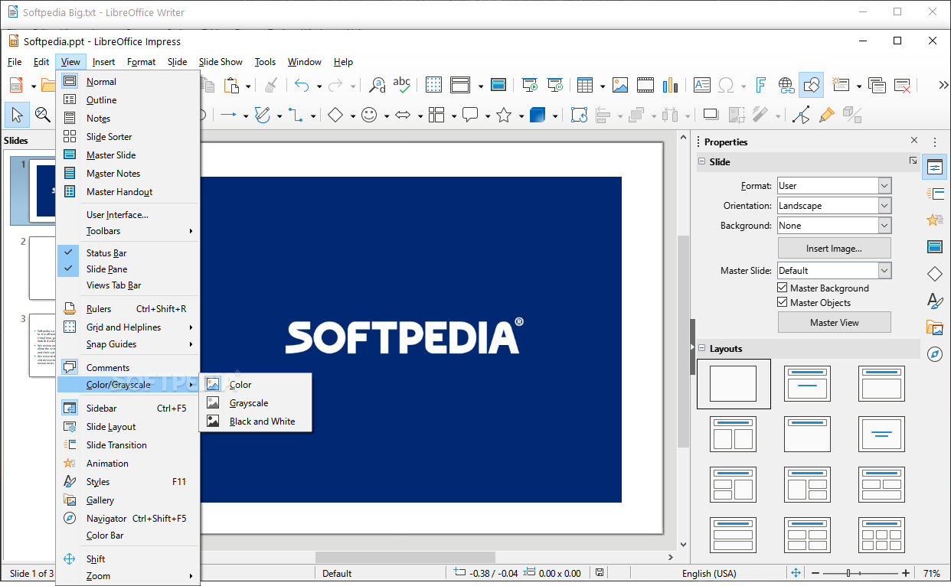
Task: Open the Master Slide dropdown showing Default
Action: click(x=834, y=271)
